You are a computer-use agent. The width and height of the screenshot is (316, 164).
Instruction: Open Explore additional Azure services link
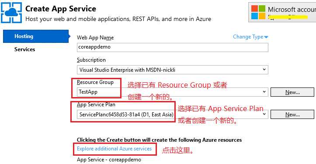(x=114, y=149)
